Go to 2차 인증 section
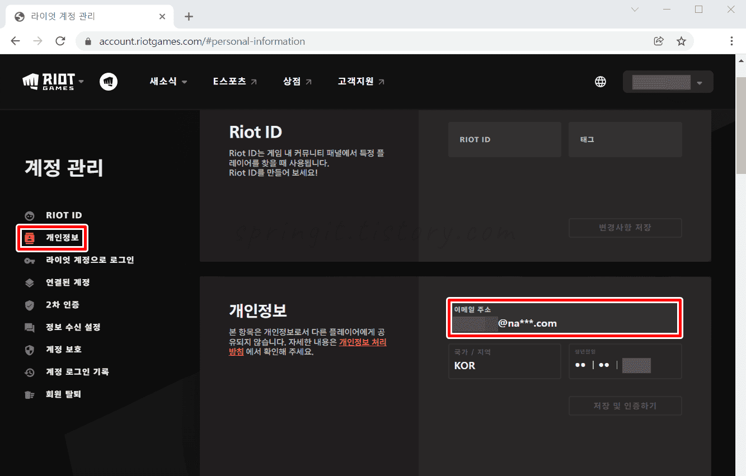The width and height of the screenshot is (746, 476). pos(63,305)
